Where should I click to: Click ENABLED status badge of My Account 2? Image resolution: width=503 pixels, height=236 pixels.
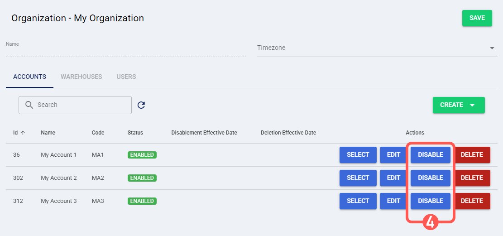pos(142,178)
